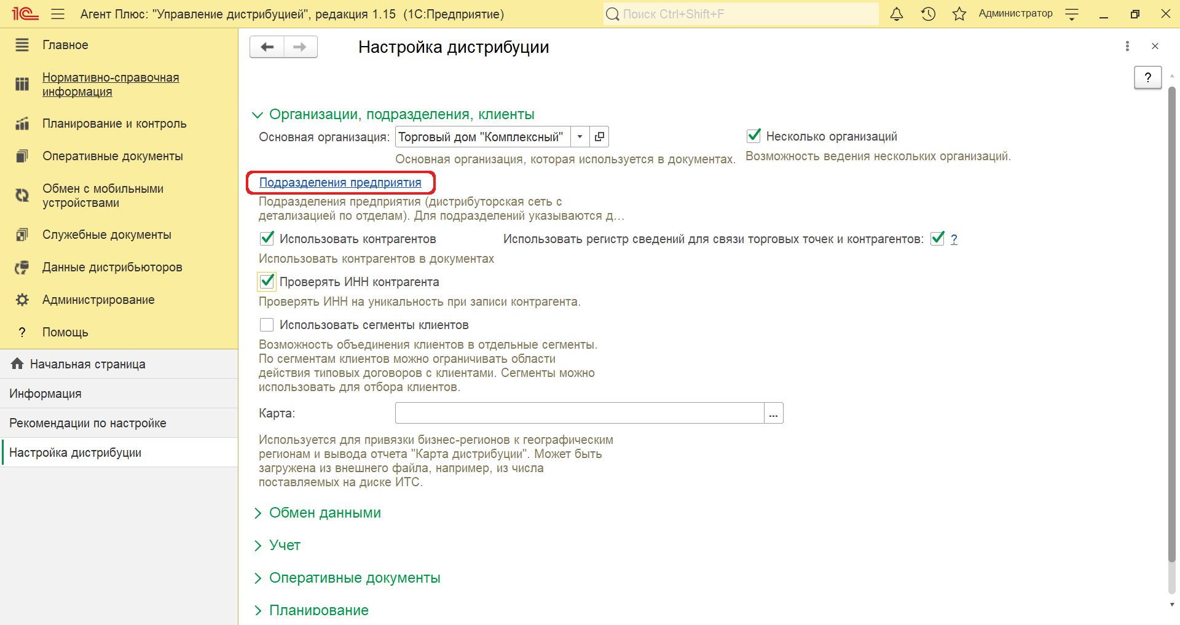The width and height of the screenshot is (1180, 625).
Task: Click Обмен с мобильными устройствами sync icon
Action: click(x=22, y=195)
